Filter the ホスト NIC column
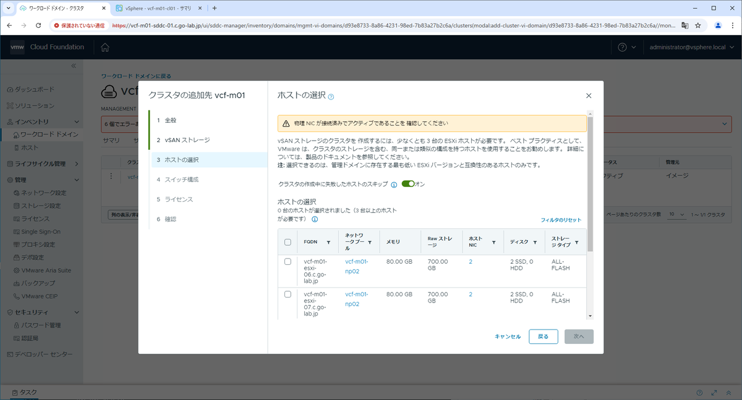Viewport: 742px width, 400px height. [493, 243]
